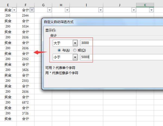Expand the 大于 comparison operator combo box
The width and height of the screenshot is (163, 126).
[x=75, y=43]
